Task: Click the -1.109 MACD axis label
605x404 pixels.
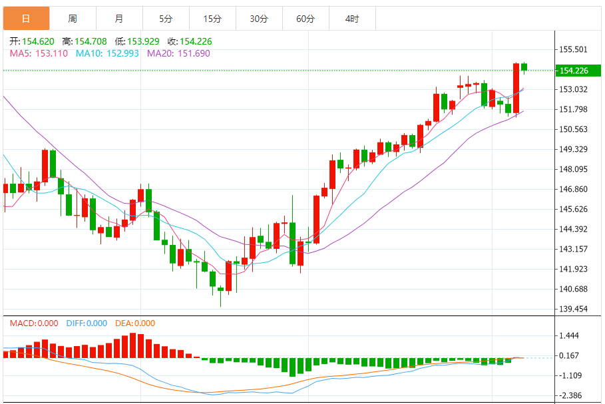Action: click(x=570, y=375)
